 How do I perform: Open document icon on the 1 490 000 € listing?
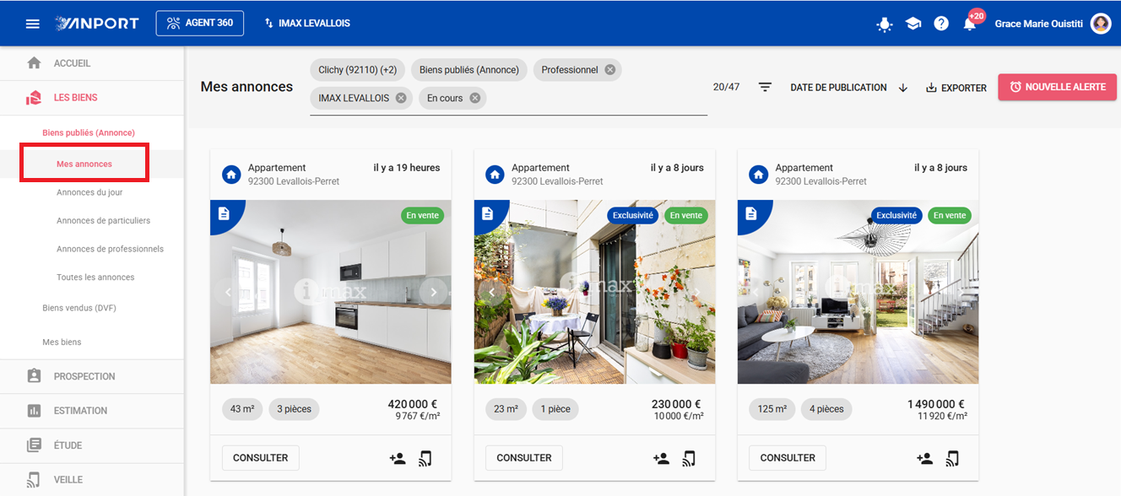coord(751,214)
